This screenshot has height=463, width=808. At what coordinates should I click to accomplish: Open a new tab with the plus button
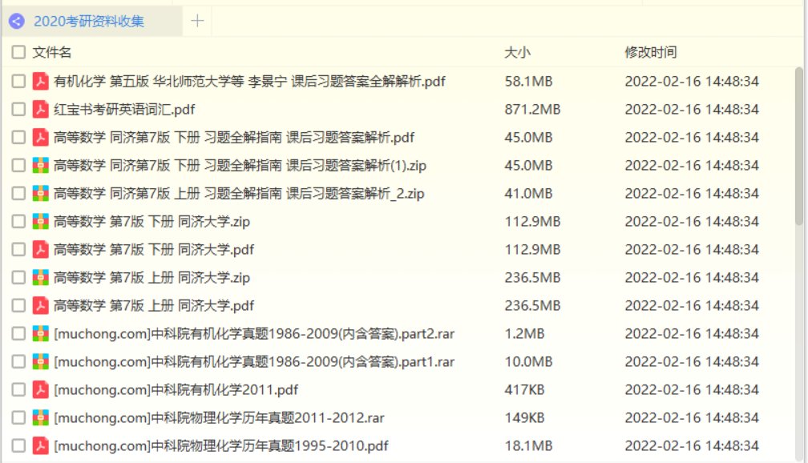pyautogui.click(x=196, y=22)
